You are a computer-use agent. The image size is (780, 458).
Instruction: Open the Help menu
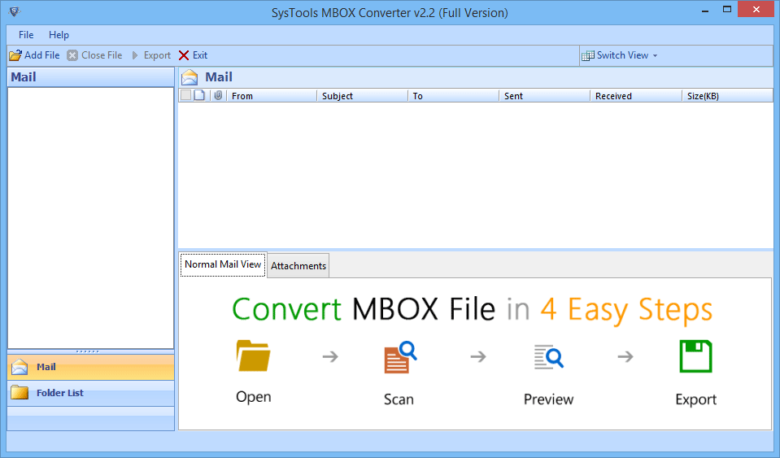[59, 35]
